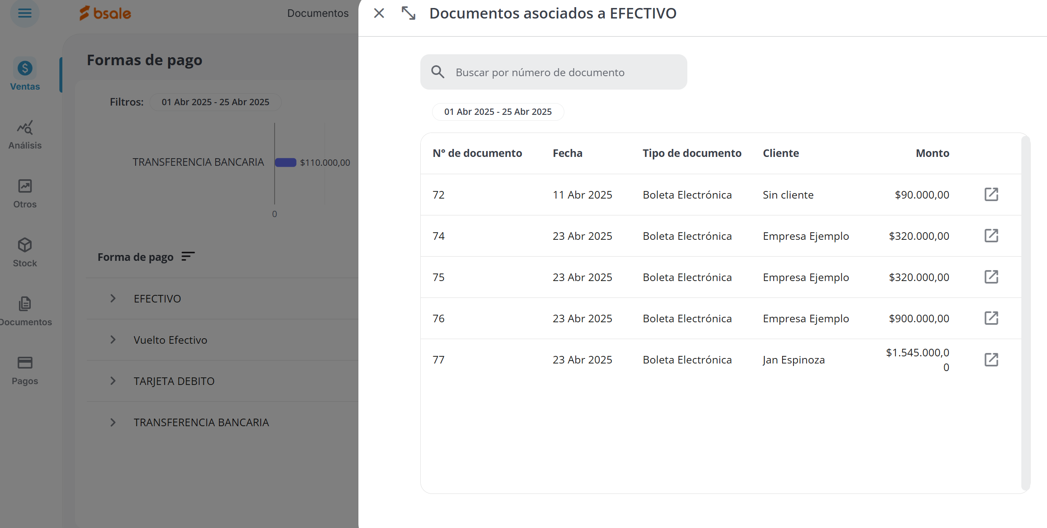Go to the Stock sidebar section

coord(25,252)
